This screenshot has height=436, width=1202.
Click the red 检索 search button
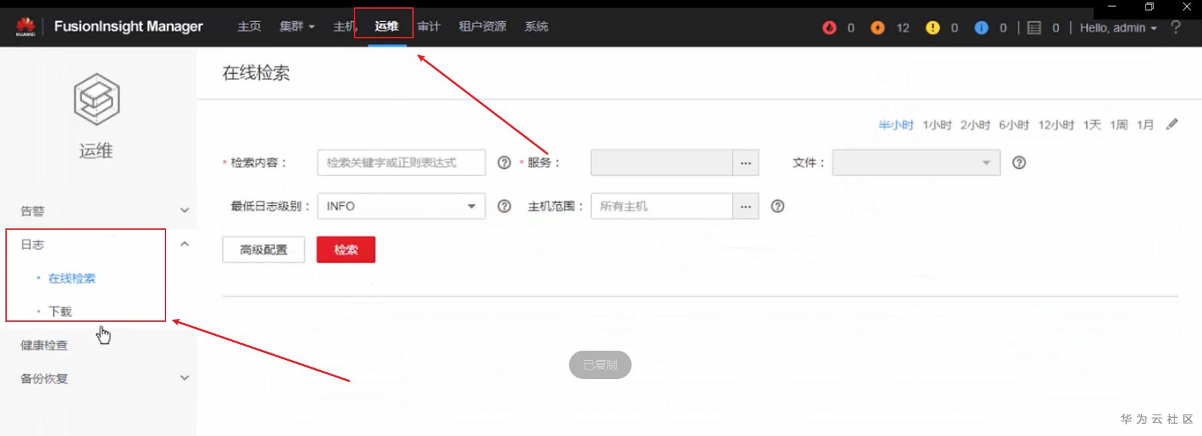(x=346, y=250)
